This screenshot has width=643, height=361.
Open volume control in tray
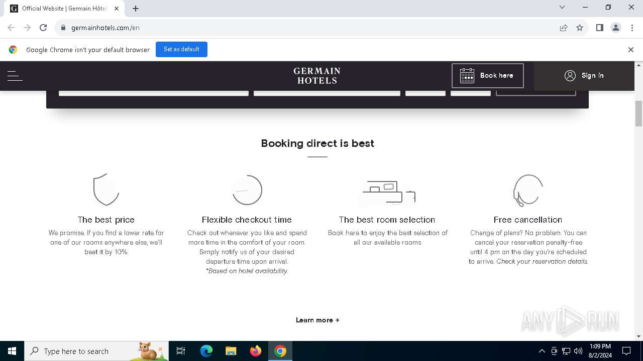click(x=578, y=351)
